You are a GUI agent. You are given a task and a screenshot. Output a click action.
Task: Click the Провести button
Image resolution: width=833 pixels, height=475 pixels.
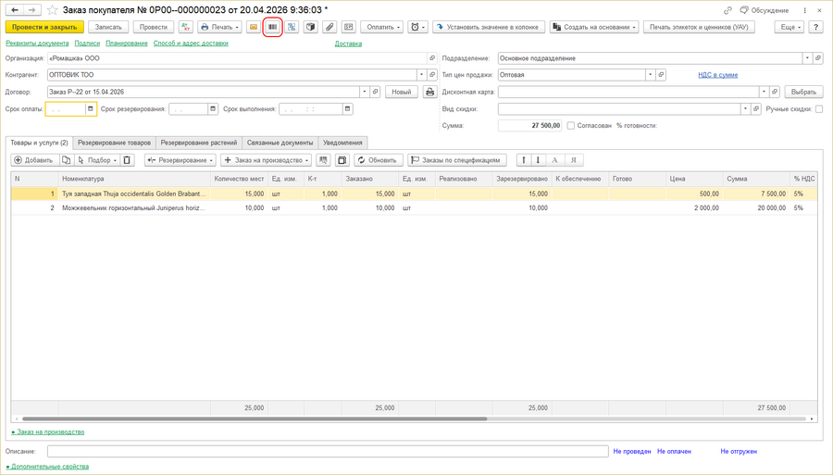(x=154, y=27)
